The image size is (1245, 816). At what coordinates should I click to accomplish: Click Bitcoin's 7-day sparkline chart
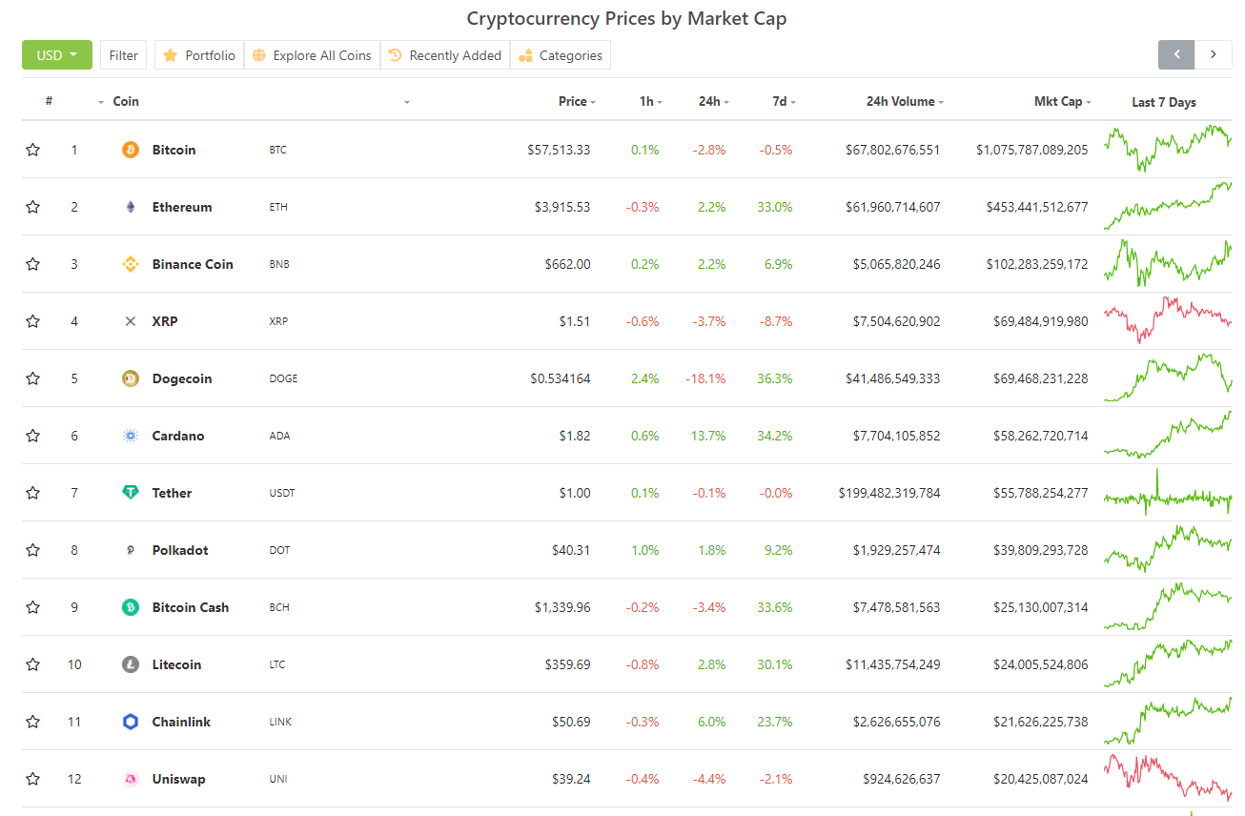click(x=1168, y=148)
